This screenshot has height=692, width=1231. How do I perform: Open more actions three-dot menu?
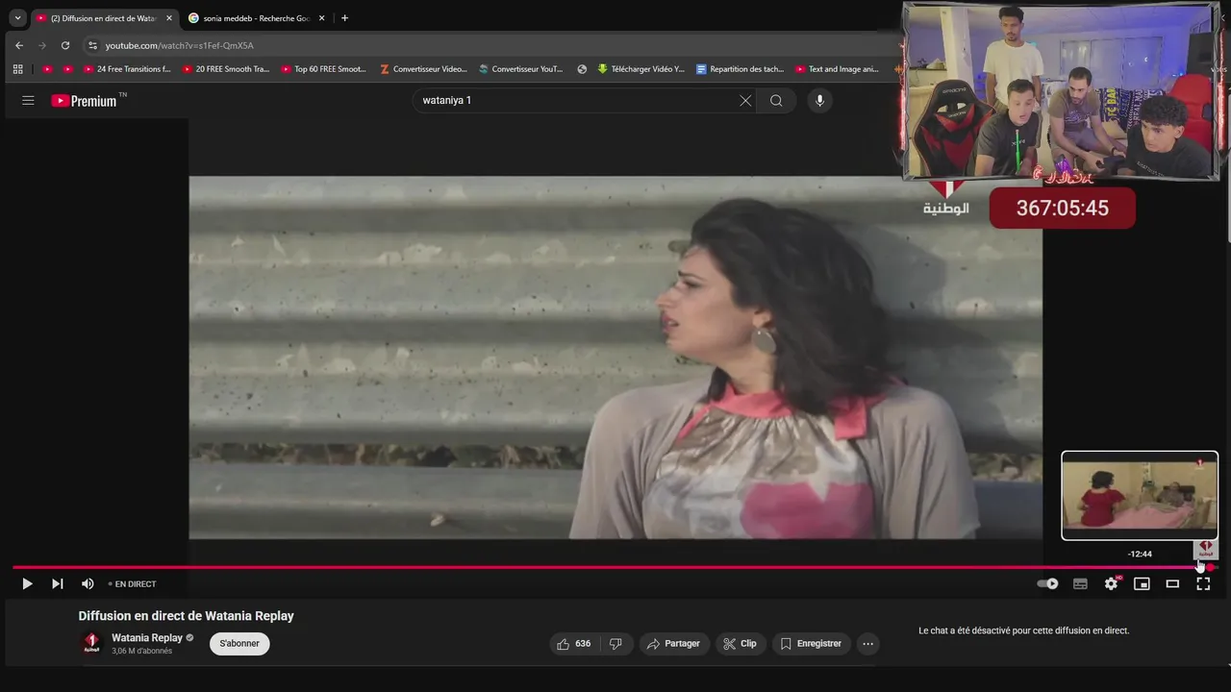click(x=867, y=644)
